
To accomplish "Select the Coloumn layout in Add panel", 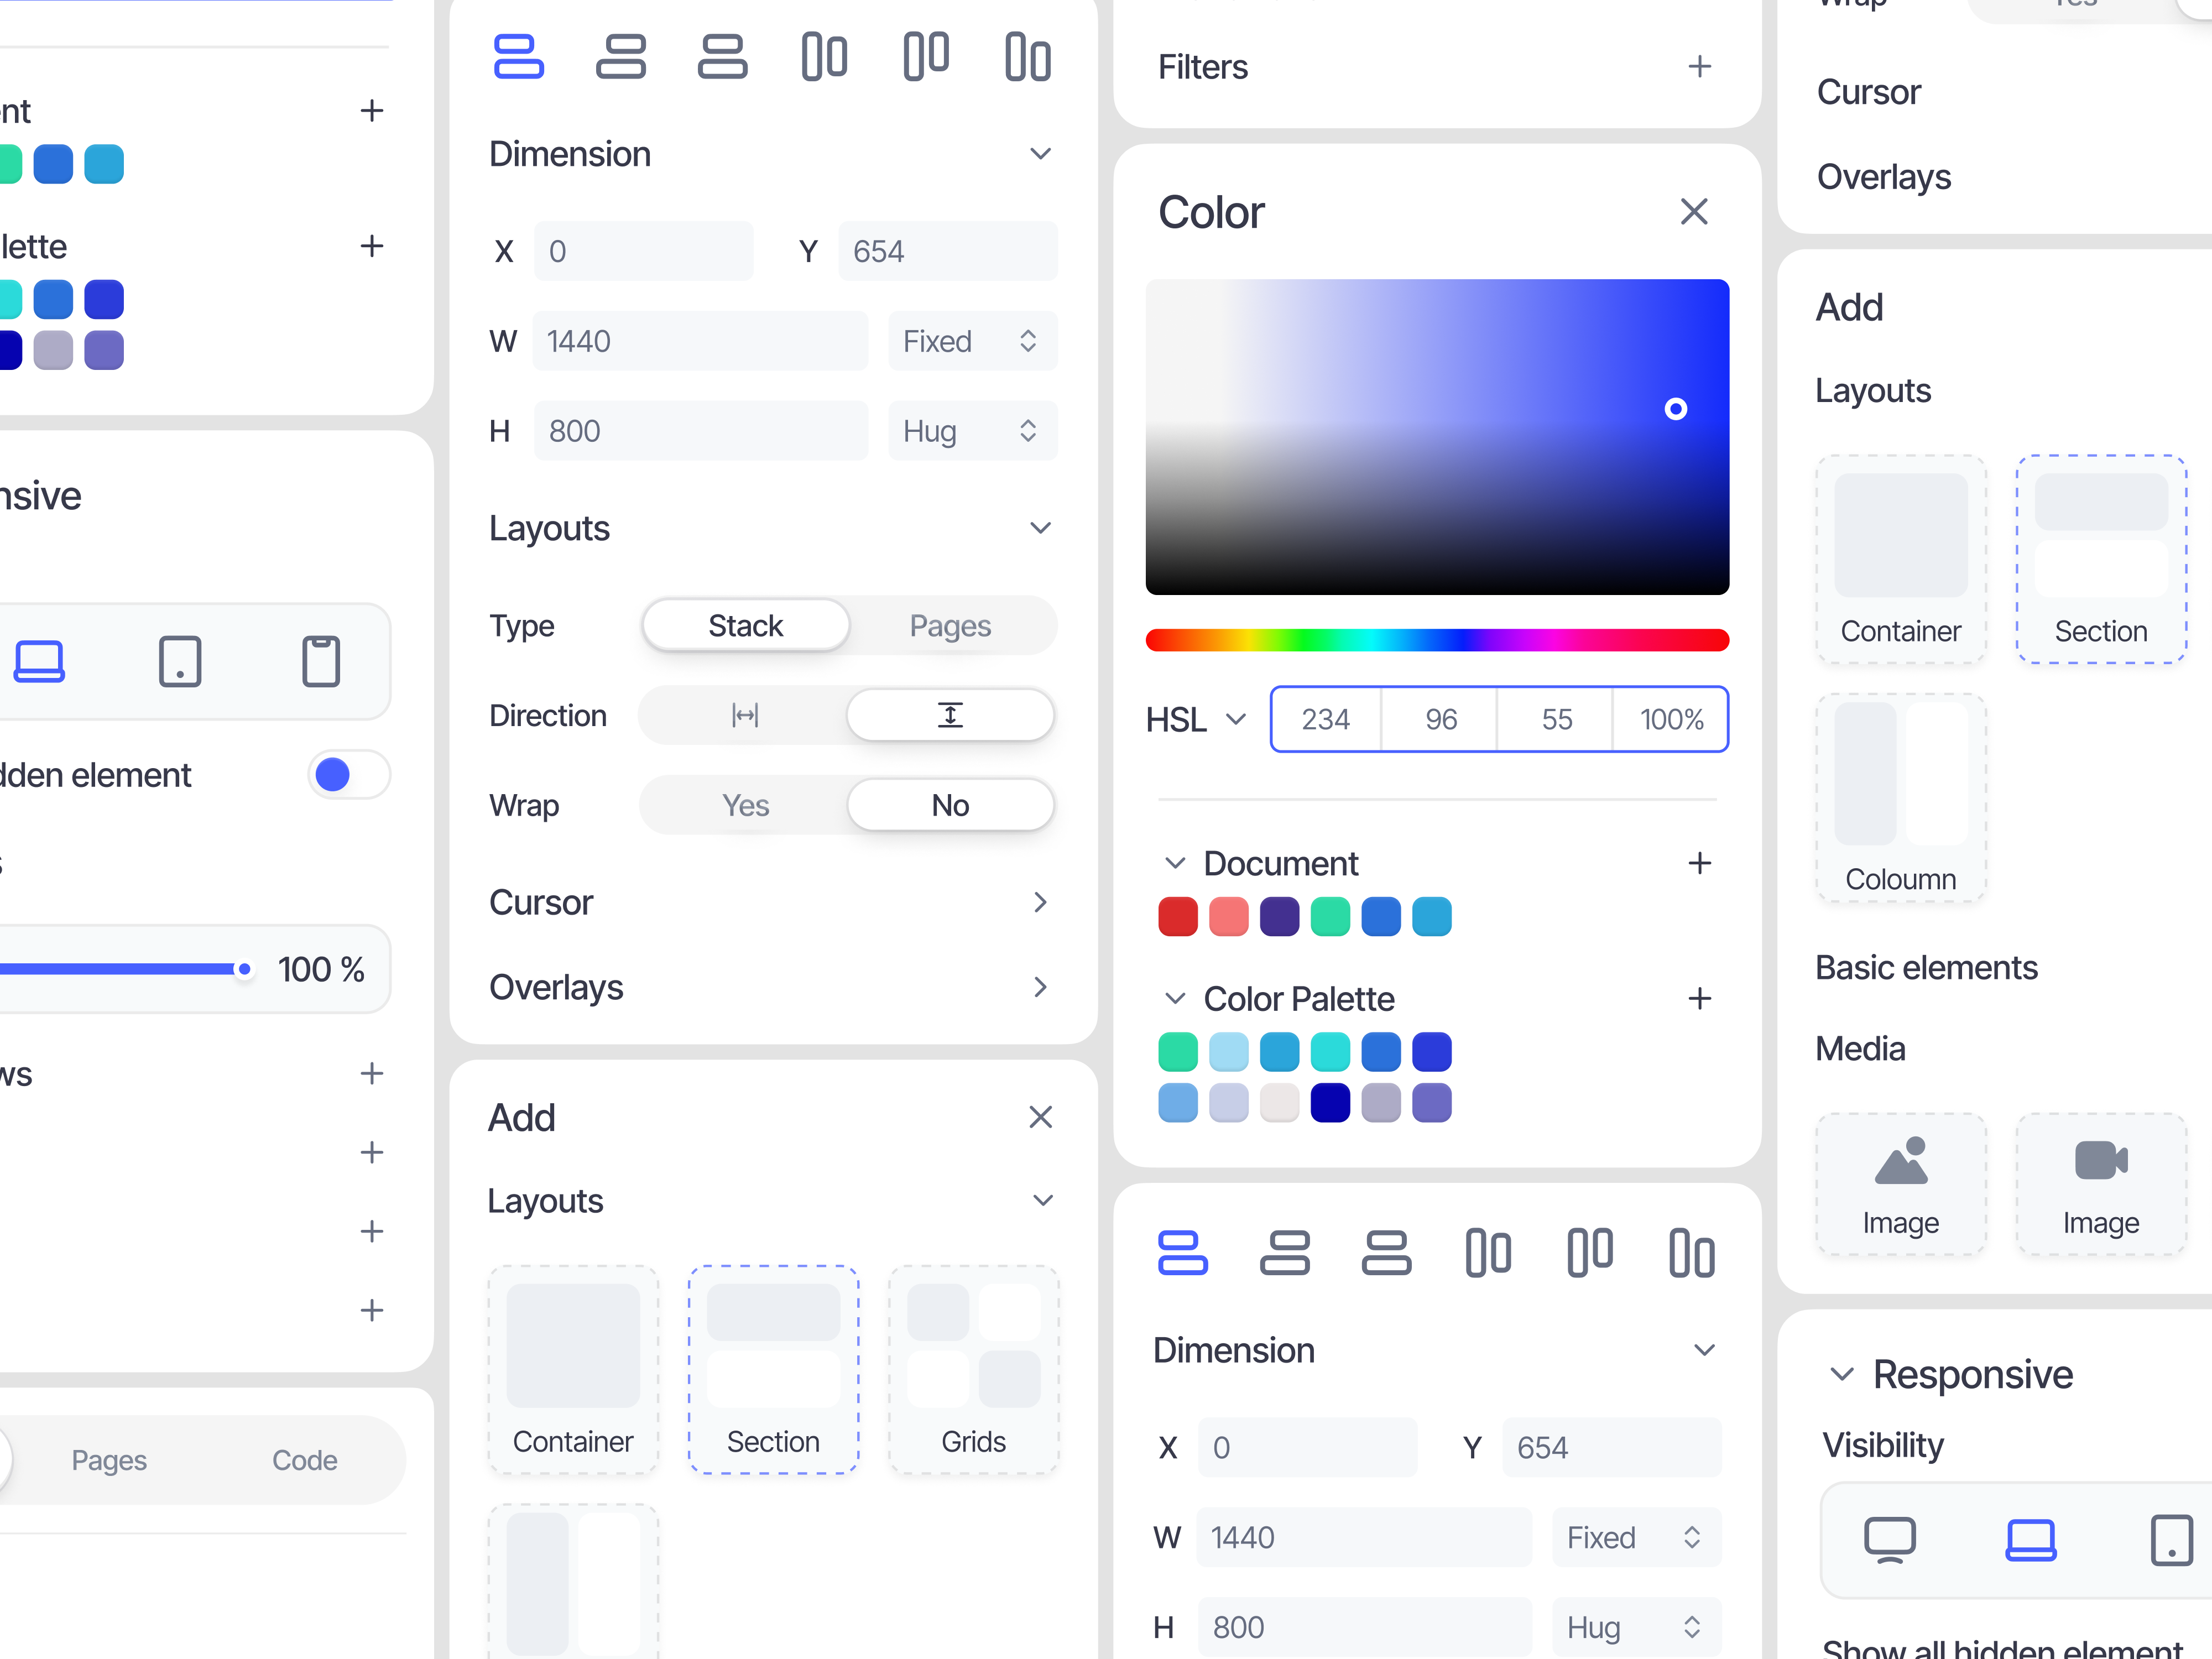I will (x=1899, y=798).
